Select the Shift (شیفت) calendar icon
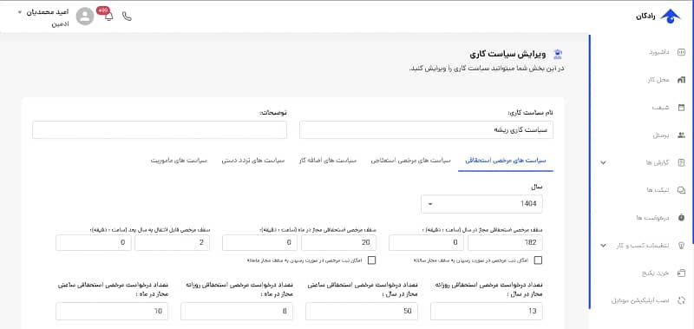Viewport: 694px width, 329px height. [x=681, y=108]
